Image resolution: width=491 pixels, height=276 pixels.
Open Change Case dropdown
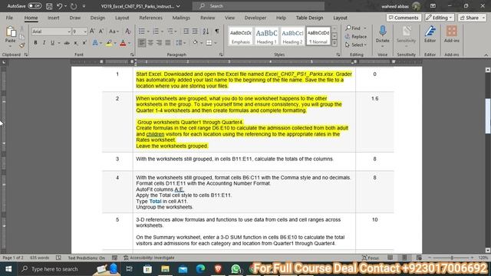(x=114, y=31)
